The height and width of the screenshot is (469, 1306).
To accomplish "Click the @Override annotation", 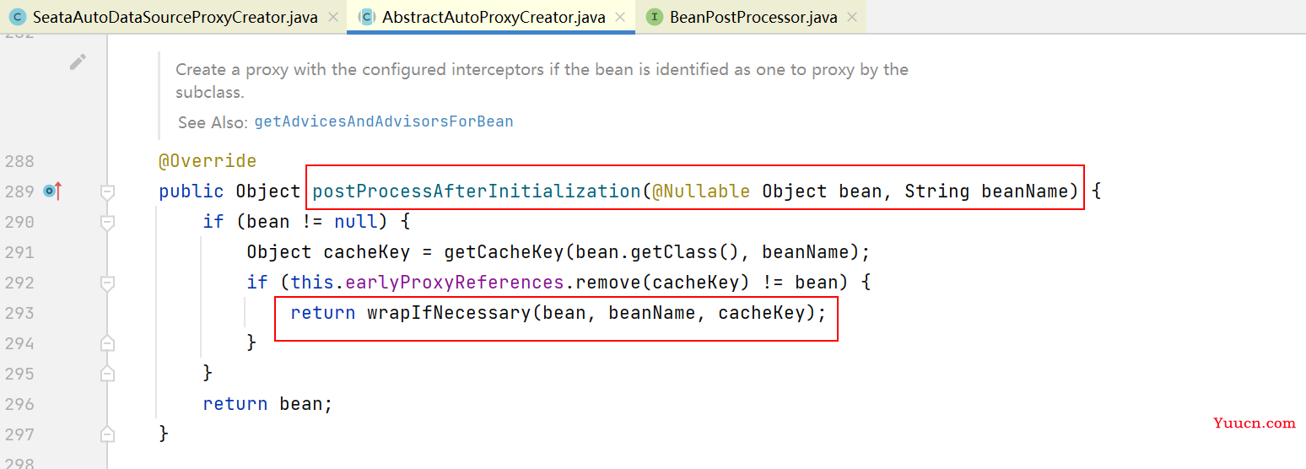I will (208, 161).
